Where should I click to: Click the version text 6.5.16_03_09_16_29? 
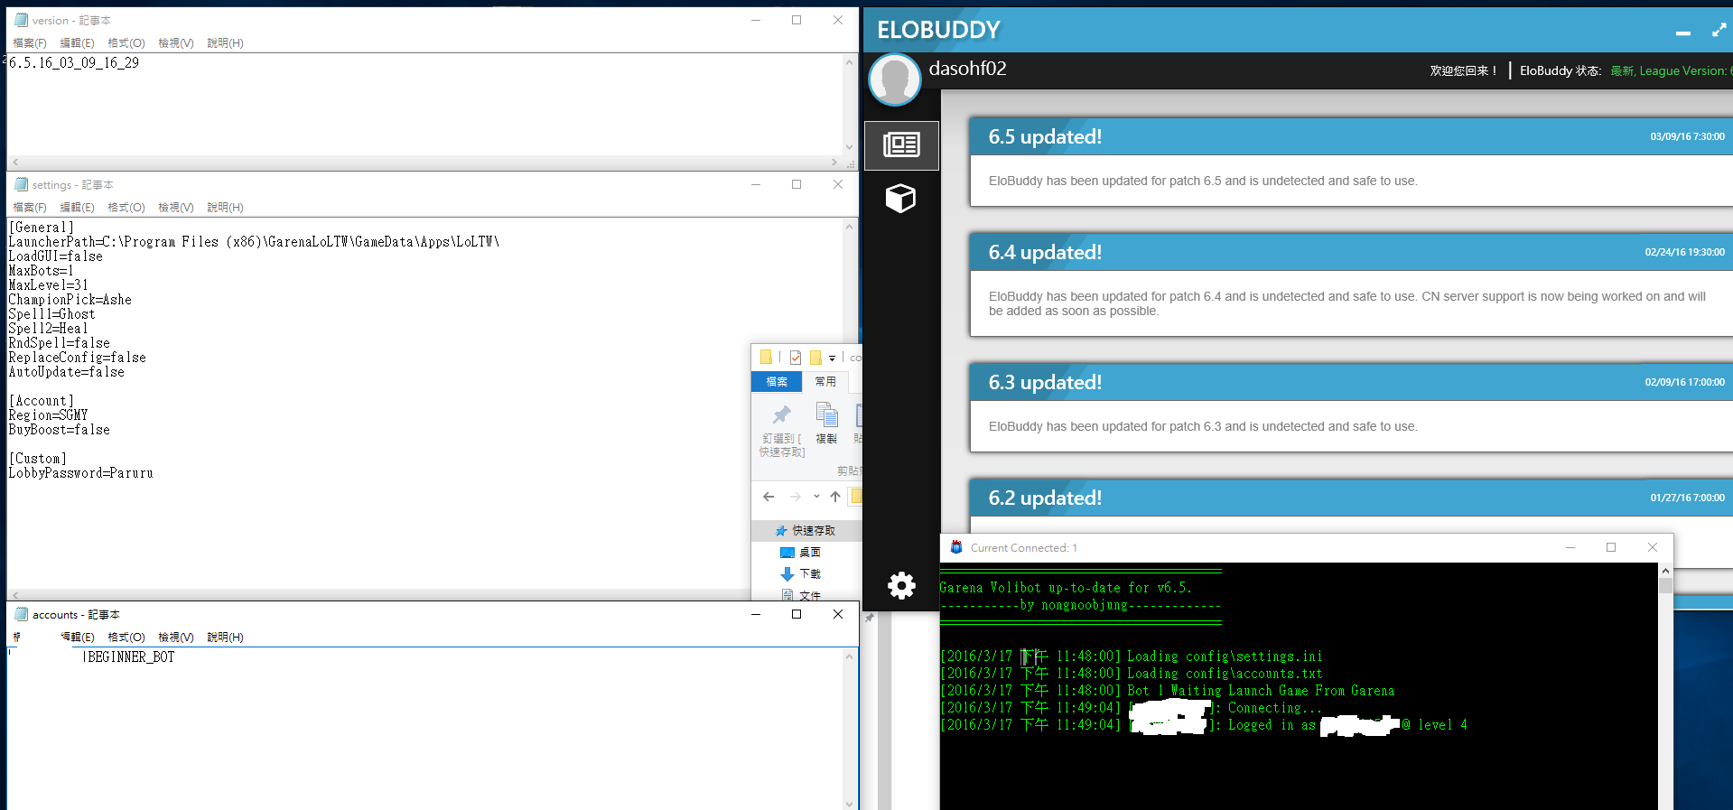74,63
